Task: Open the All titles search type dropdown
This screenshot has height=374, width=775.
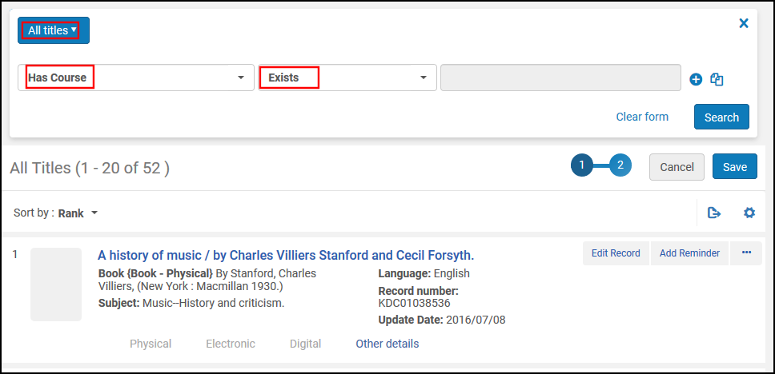Action: pos(54,30)
